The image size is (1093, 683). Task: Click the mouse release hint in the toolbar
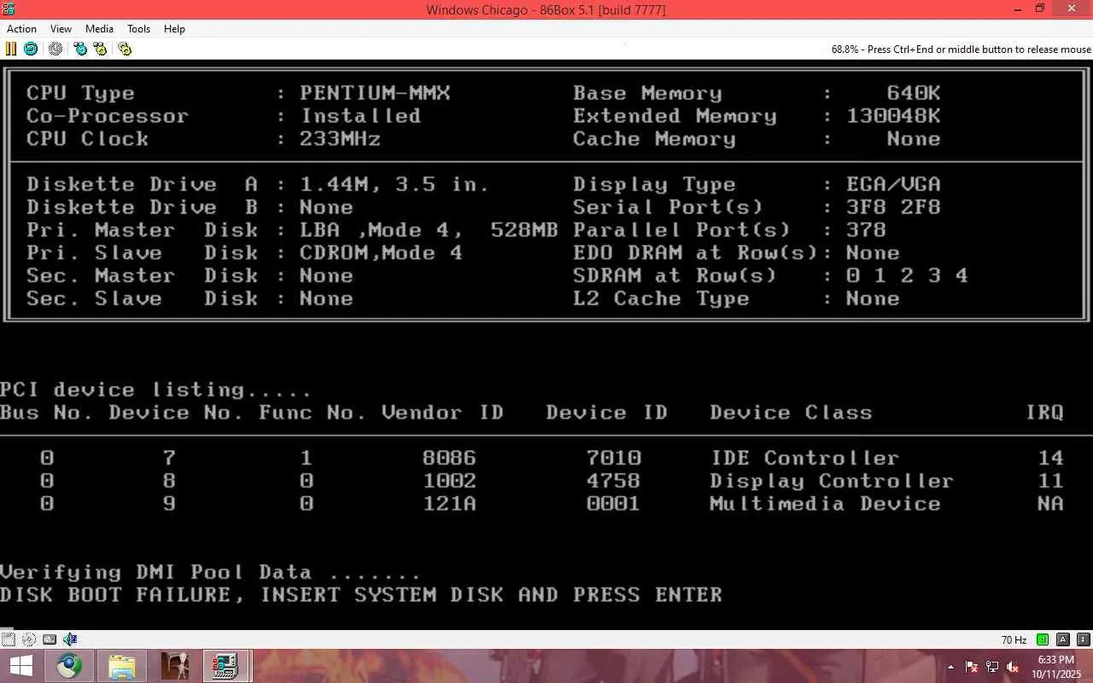click(x=961, y=50)
